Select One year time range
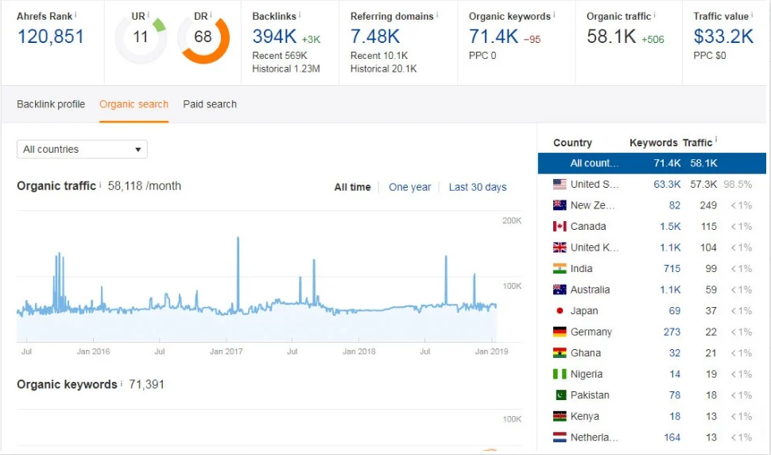Viewport: 771px width, 455px height. click(409, 188)
